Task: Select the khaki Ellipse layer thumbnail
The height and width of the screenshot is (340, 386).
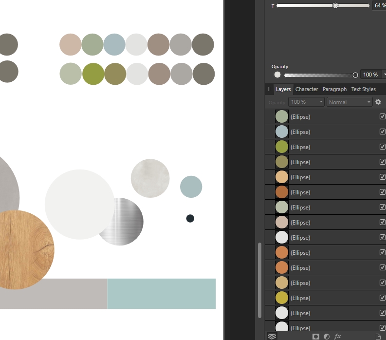Action: tap(282, 162)
